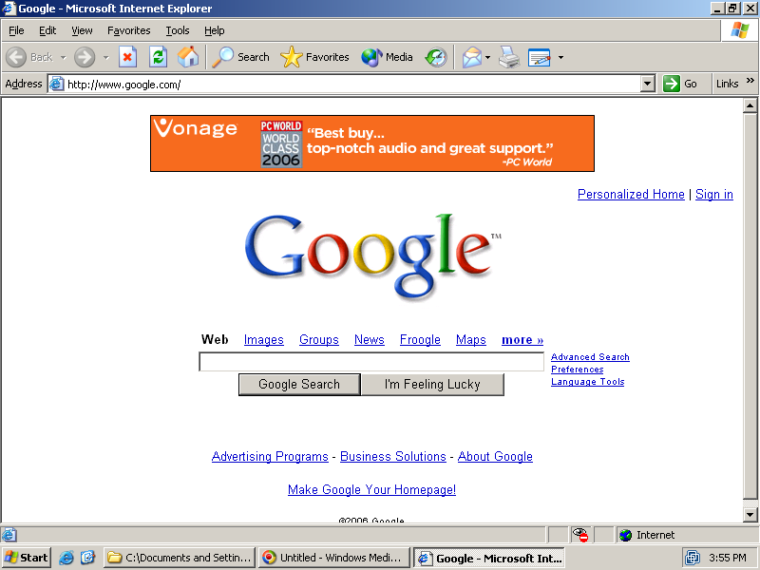Open the Favorites star panel

[x=315, y=57]
